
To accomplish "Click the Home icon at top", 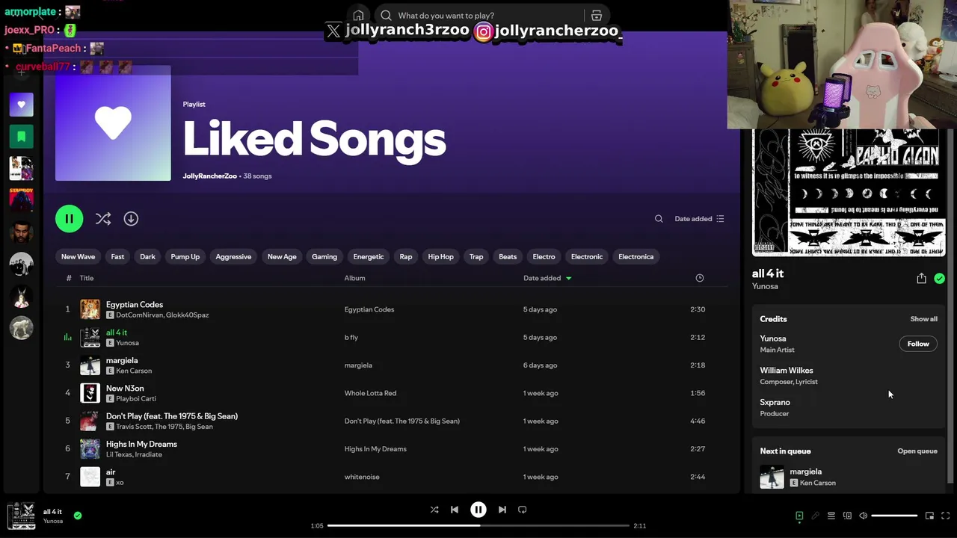I will click(358, 15).
